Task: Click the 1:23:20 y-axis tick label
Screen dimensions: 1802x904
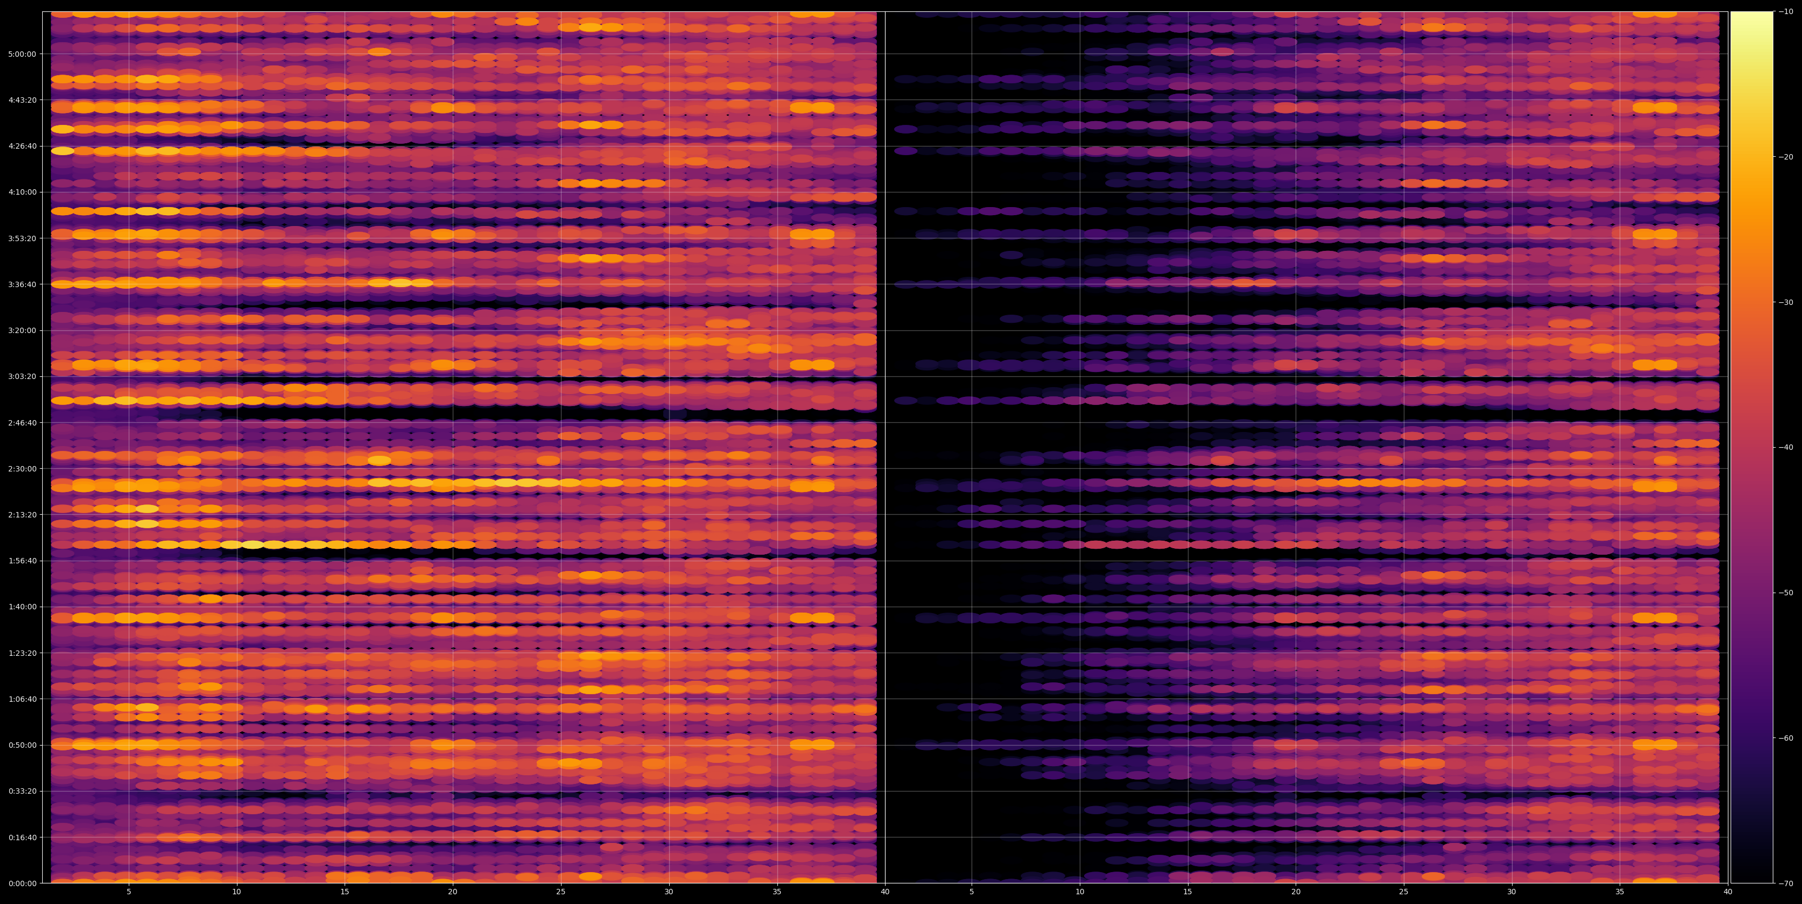Action: click(x=22, y=652)
